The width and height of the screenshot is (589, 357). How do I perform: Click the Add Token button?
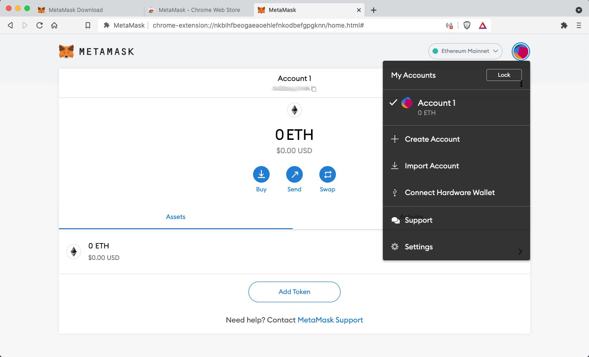coord(294,292)
